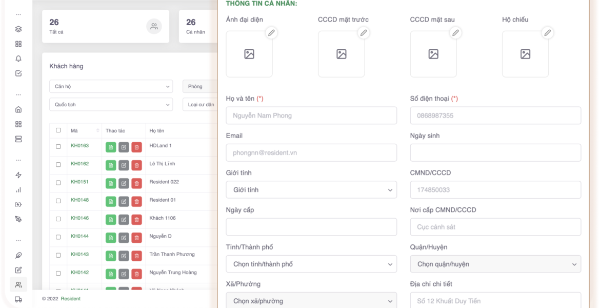The image size is (600, 308).
Task: Open customer code link KH0148
Action: pos(79,200)
